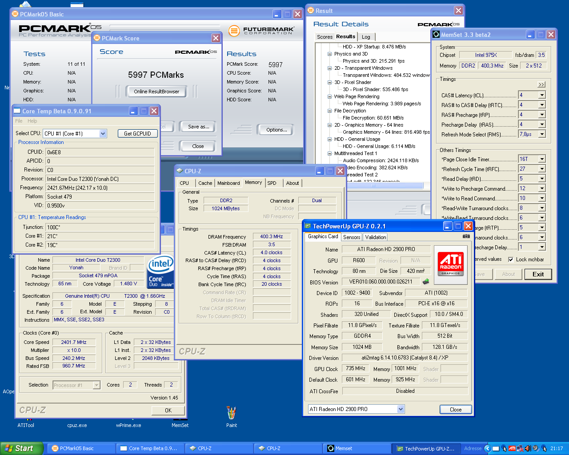This screenshot has height=455, width=569.
Task: Open the Mainboard tab in CPU-Z
Action: point(228,183)
